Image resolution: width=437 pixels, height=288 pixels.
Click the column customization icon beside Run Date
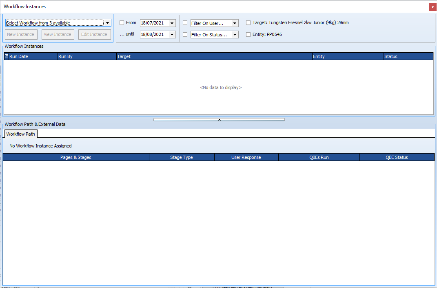(7, 56)
